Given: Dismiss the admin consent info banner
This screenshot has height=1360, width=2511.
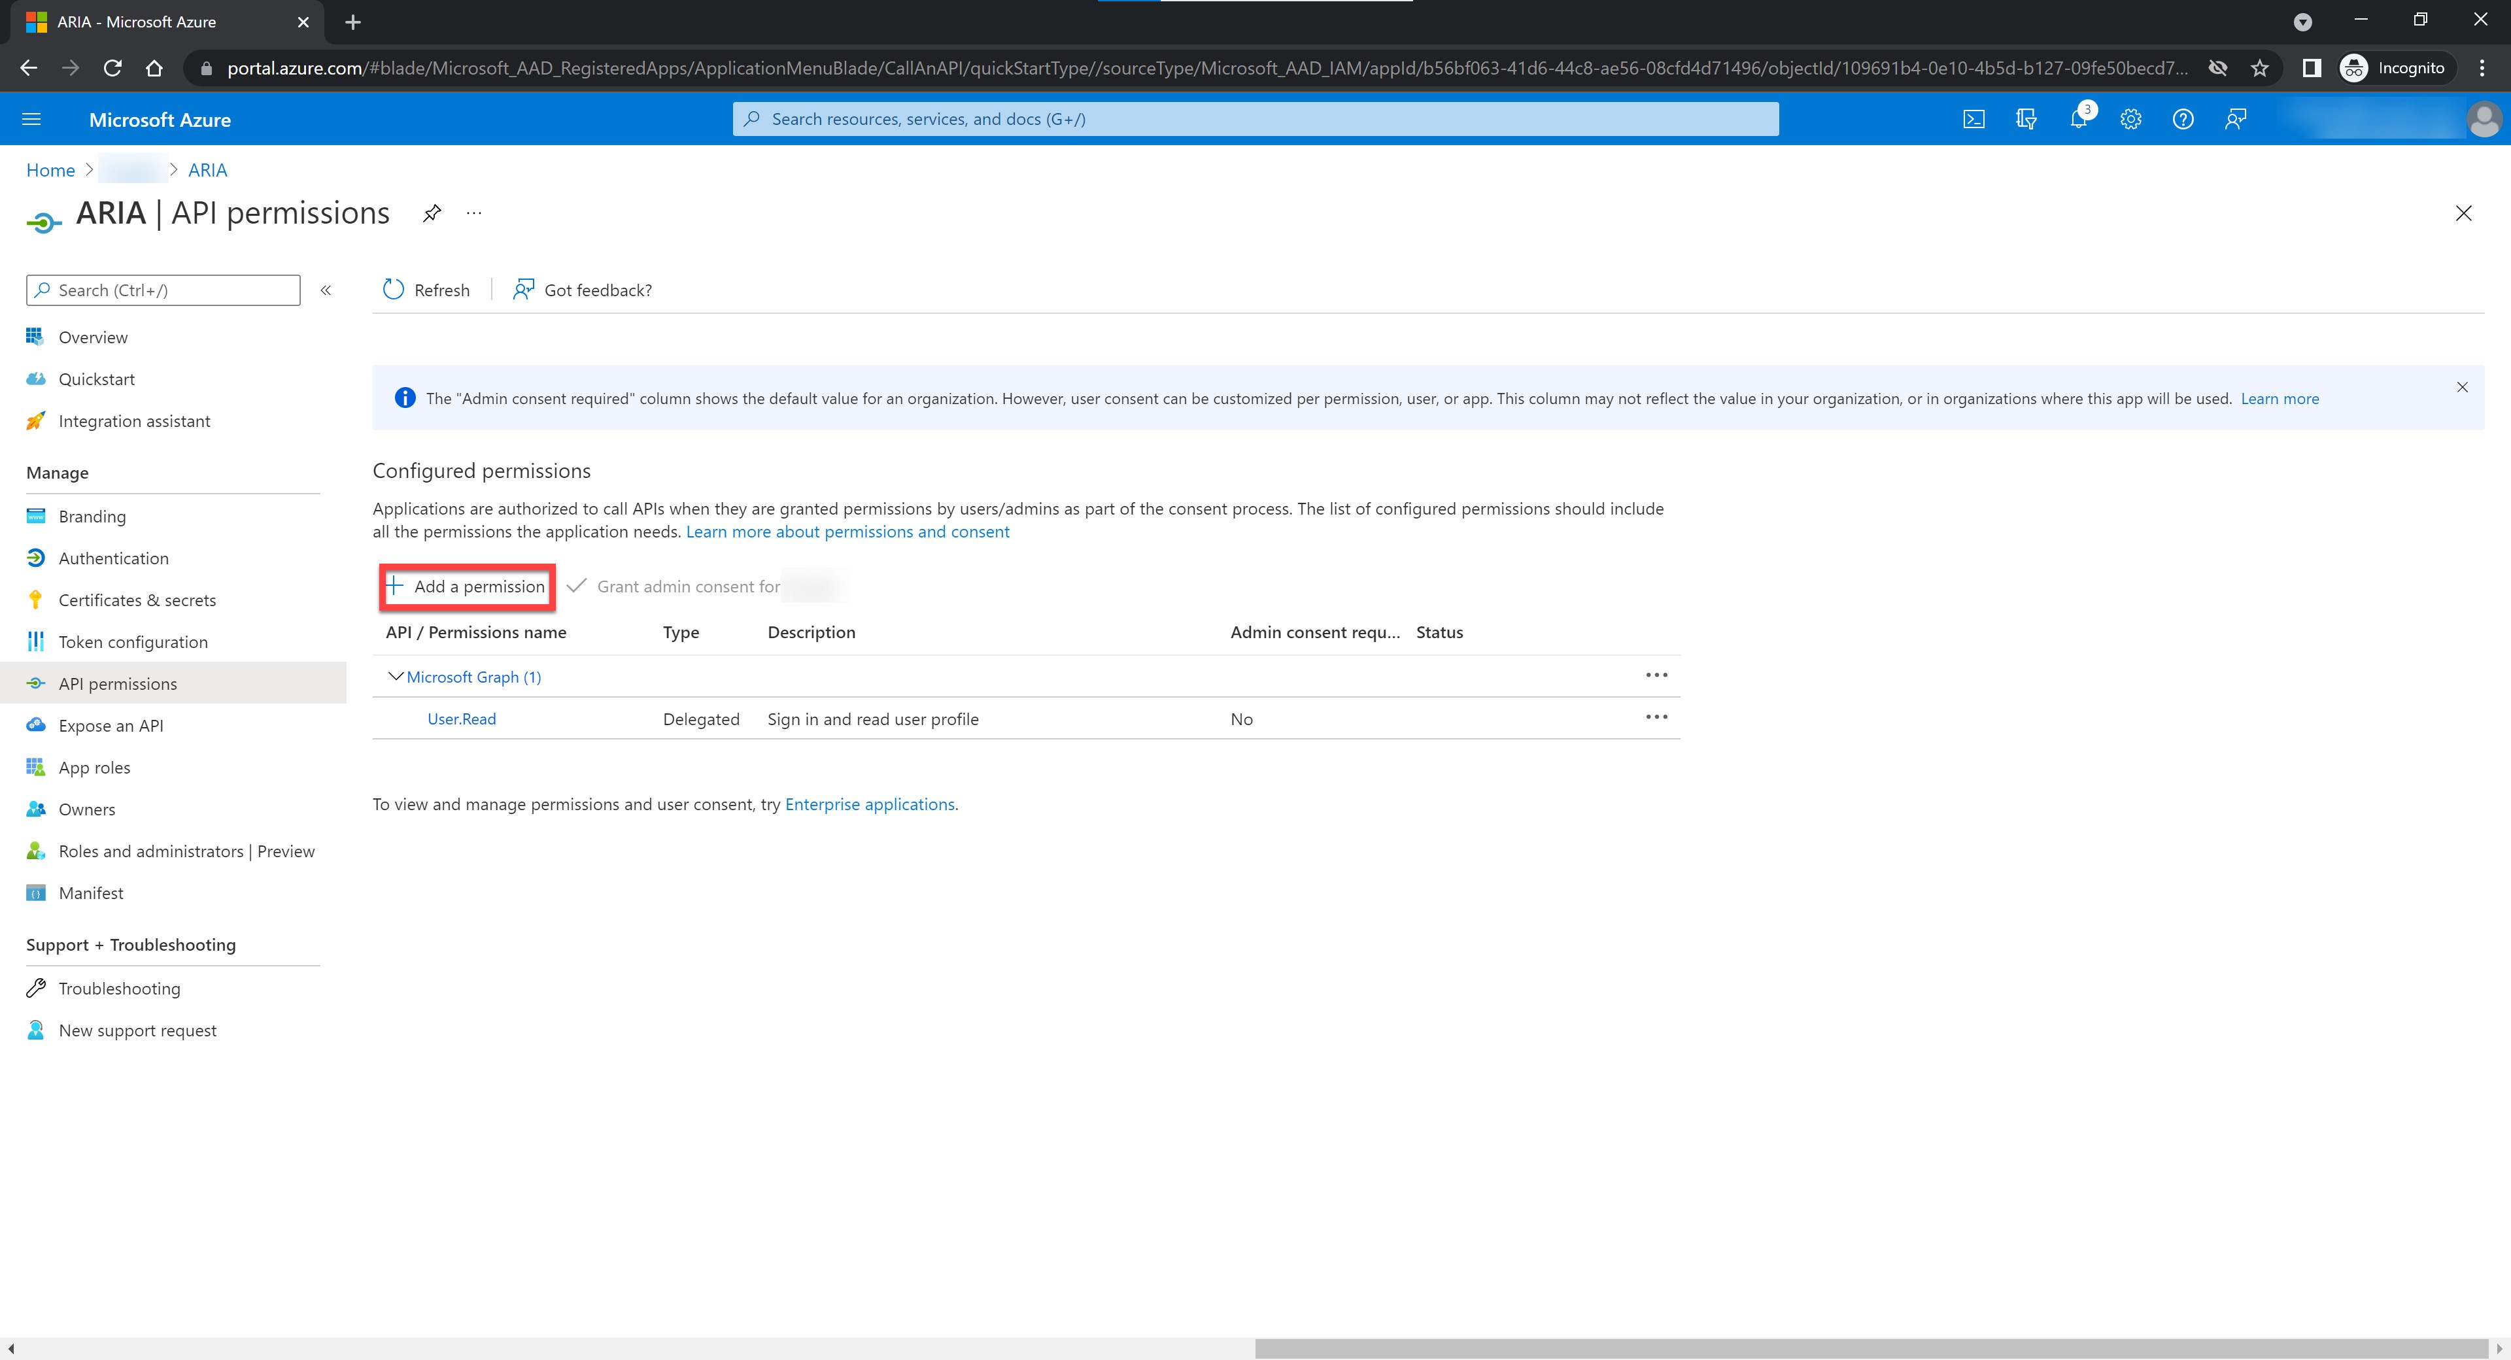Looking at the screenshot, I should point(2462,387).
